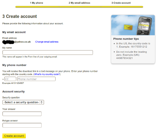This screenshot has height=140, width=157.
Task: Focus the 'Retype answer' field
Action: point(22,125)
